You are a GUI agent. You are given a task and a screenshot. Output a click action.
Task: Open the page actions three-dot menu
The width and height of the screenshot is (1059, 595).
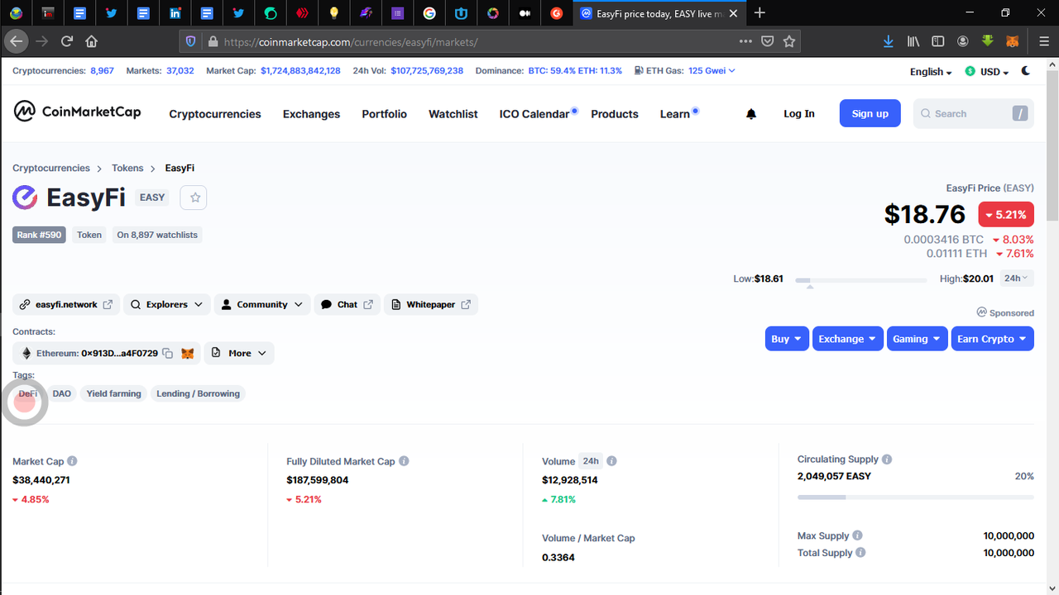745,41
